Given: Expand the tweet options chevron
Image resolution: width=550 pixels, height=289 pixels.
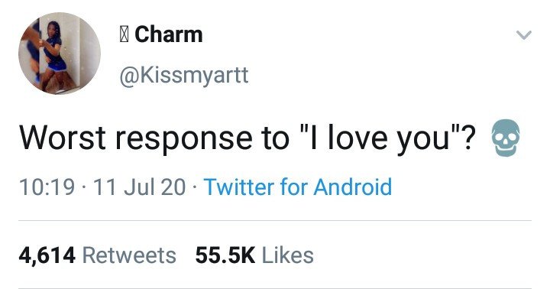Looking at the screenshot, I should 524,35.
